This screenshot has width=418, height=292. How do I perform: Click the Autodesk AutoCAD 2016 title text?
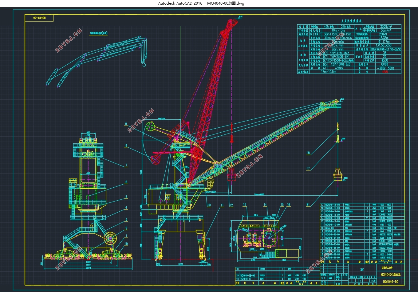coord(180,3)
